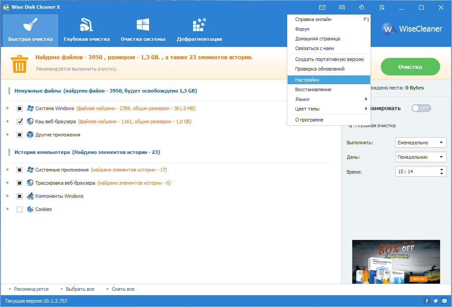Switch to Глубокая очистка tab
The width and height of the screenshot is (452, 307).
(x=87, y=30)
